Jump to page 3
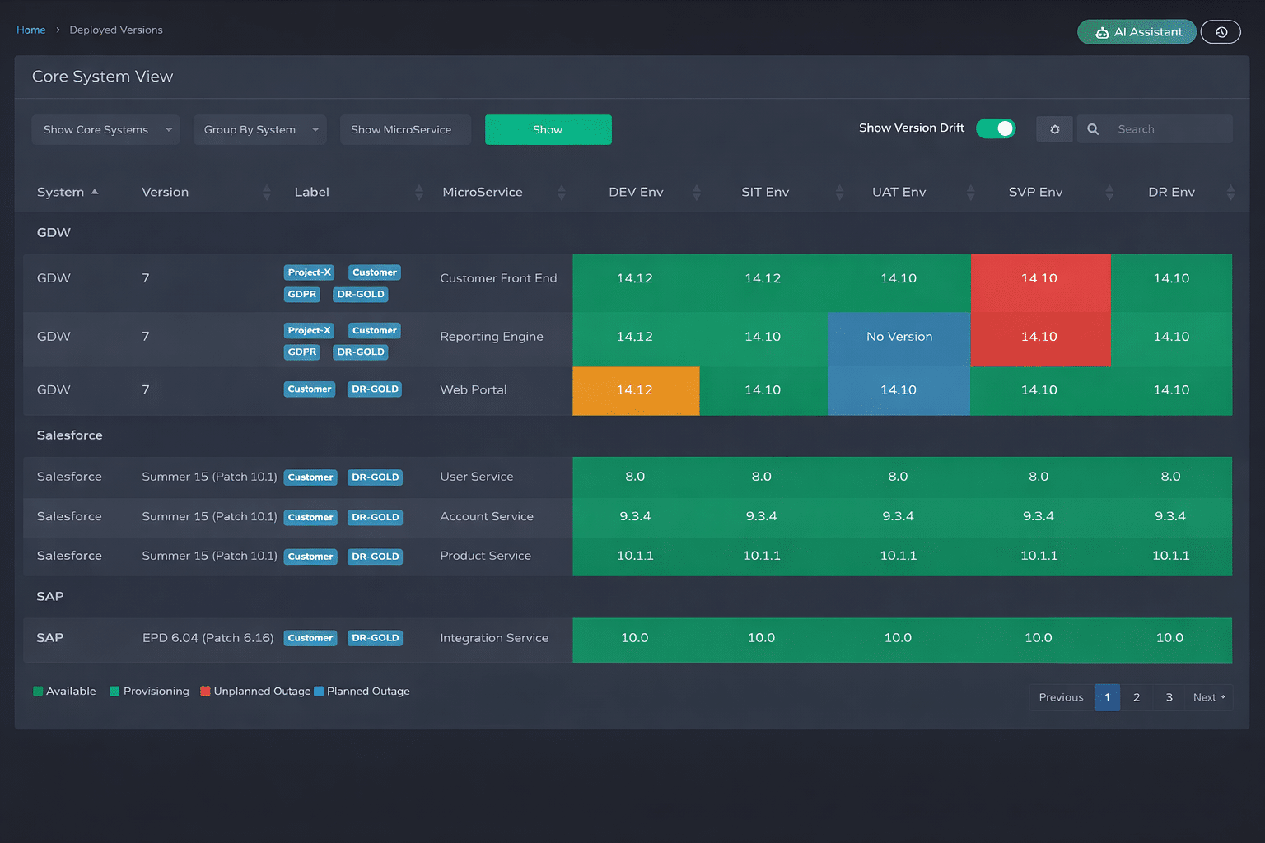The image size is (1265, 843). pos(1169,697)
